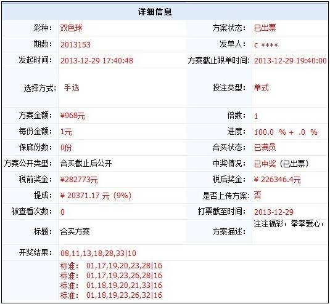Viewport: 330px width, 304px height.
Task: Select the start time 2013-12-29 17:40:48
Action: click(97, 61)
